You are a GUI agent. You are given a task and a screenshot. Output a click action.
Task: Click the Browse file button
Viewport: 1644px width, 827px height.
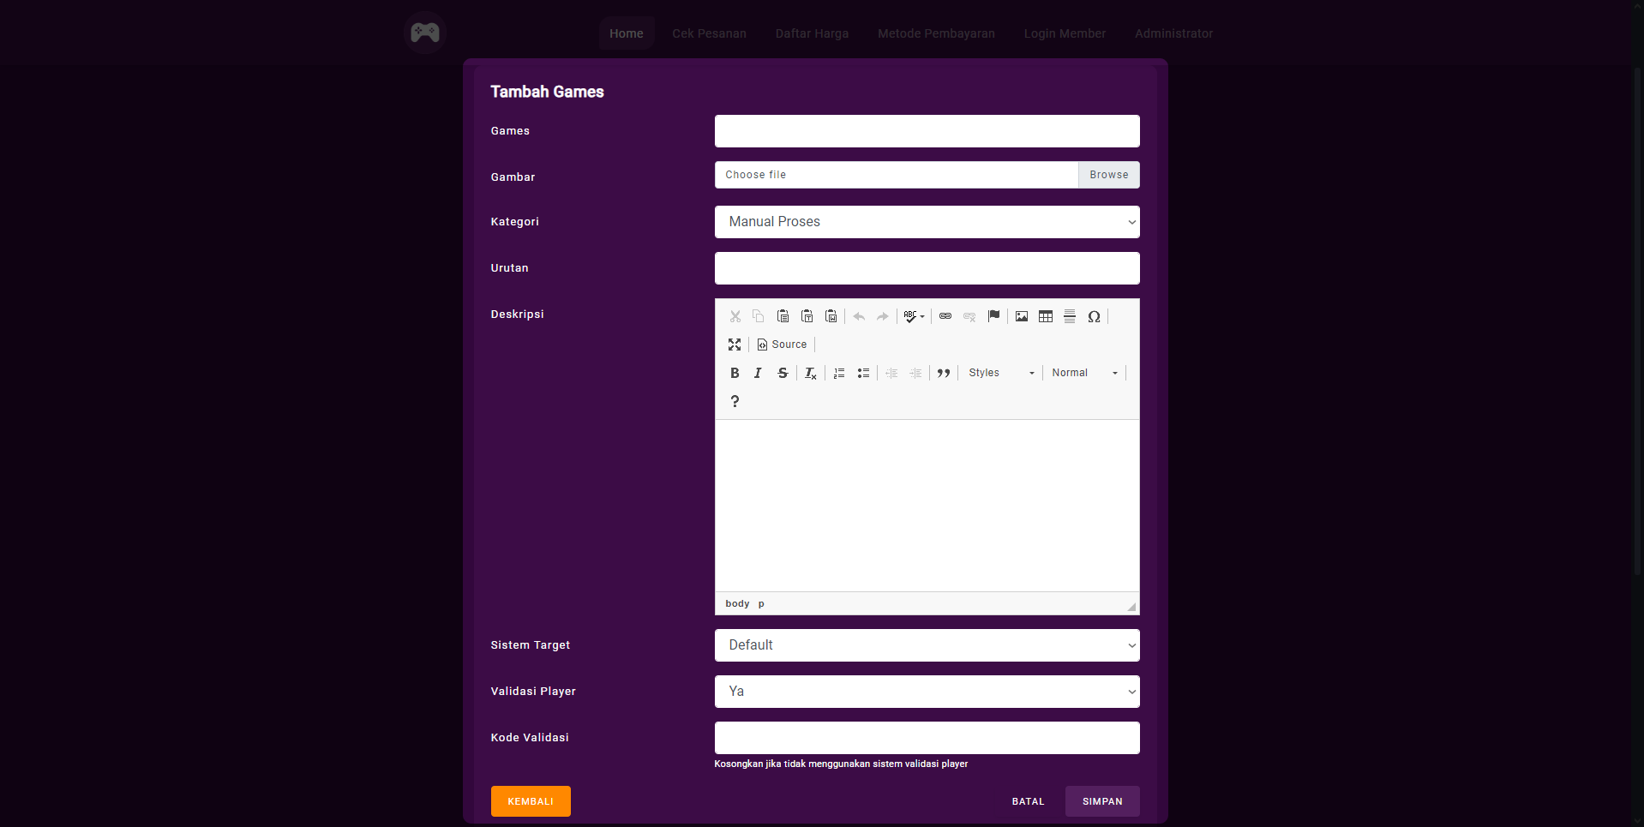click(x=1109, y=175)
